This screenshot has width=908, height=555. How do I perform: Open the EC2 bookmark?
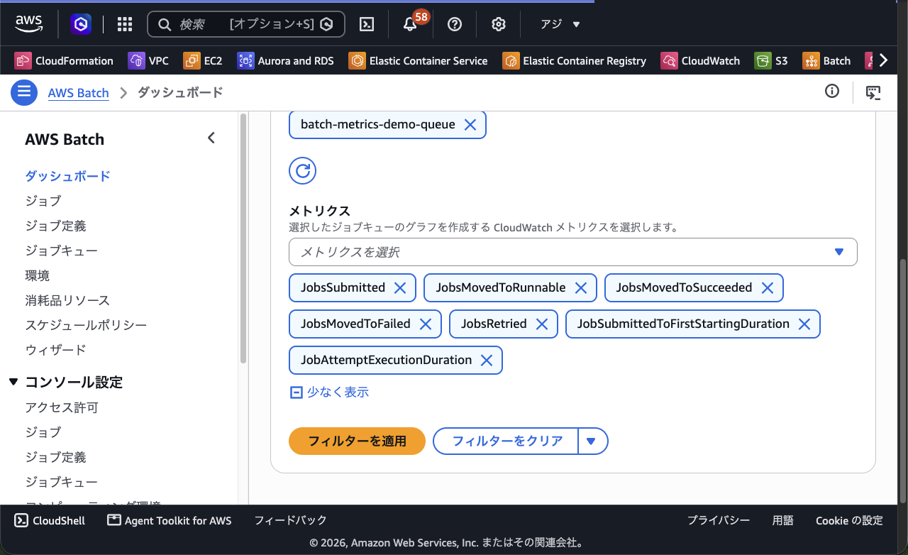click(x=203, y=61)
